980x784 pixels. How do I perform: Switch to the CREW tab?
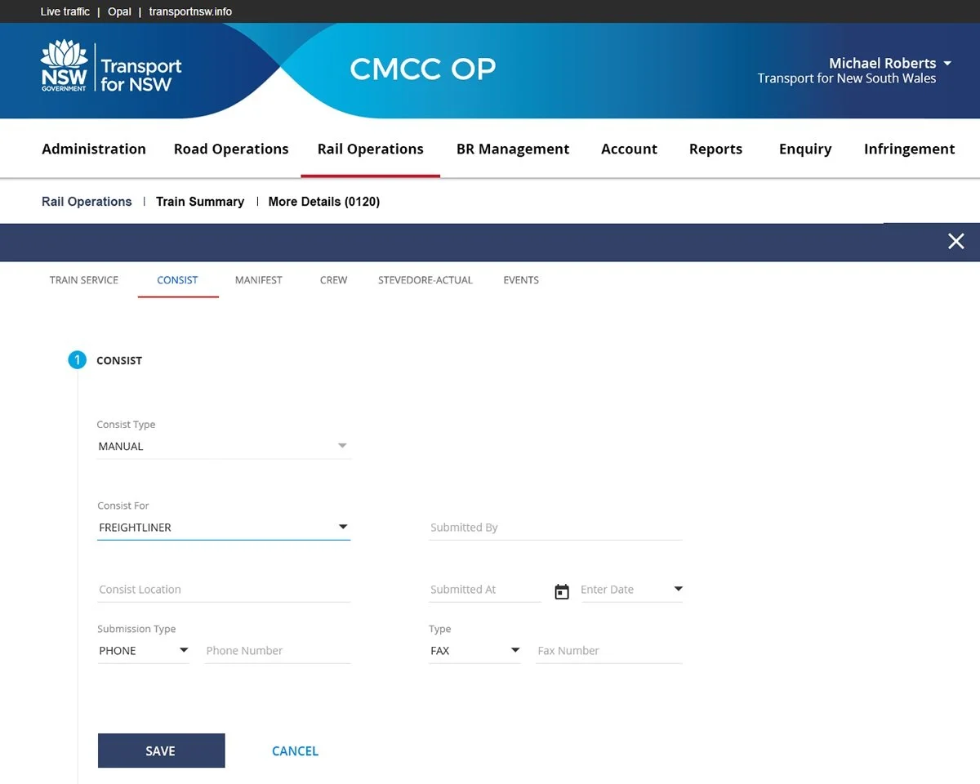pyautogui.click(x=334, y=280)
